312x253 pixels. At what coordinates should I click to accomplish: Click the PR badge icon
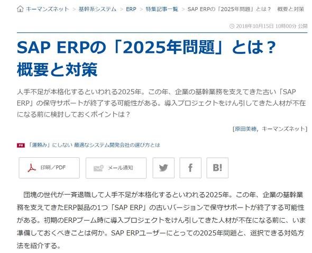point(21,146)
